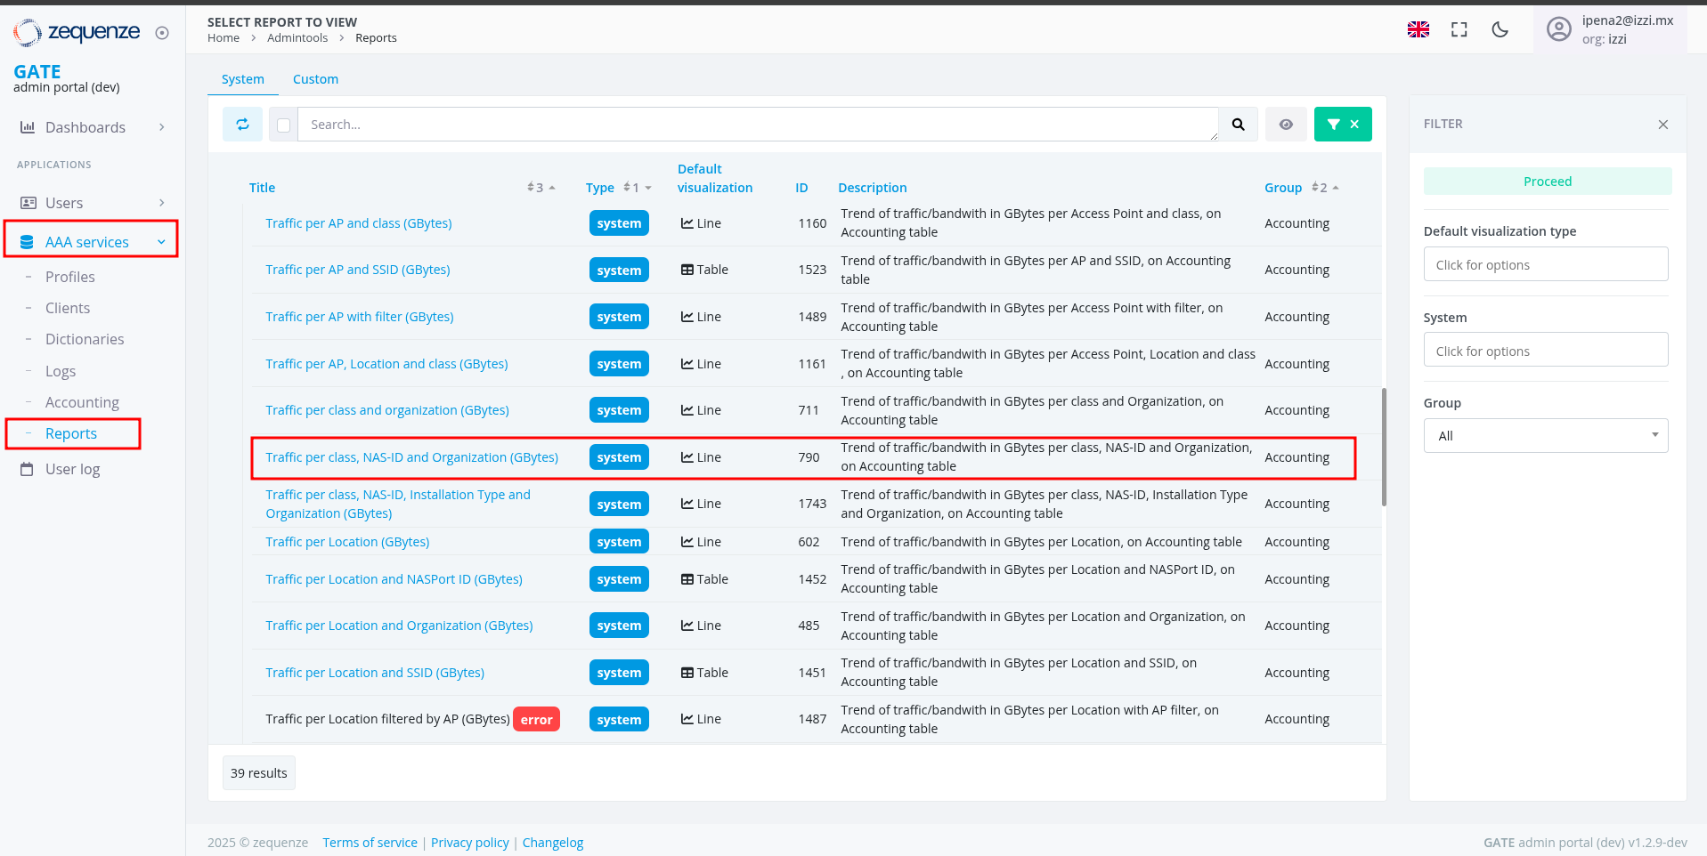This screenshot has height=856, width=1707.
Task: Go to the Admintools breadcrumb
Action: coord(297,38)
